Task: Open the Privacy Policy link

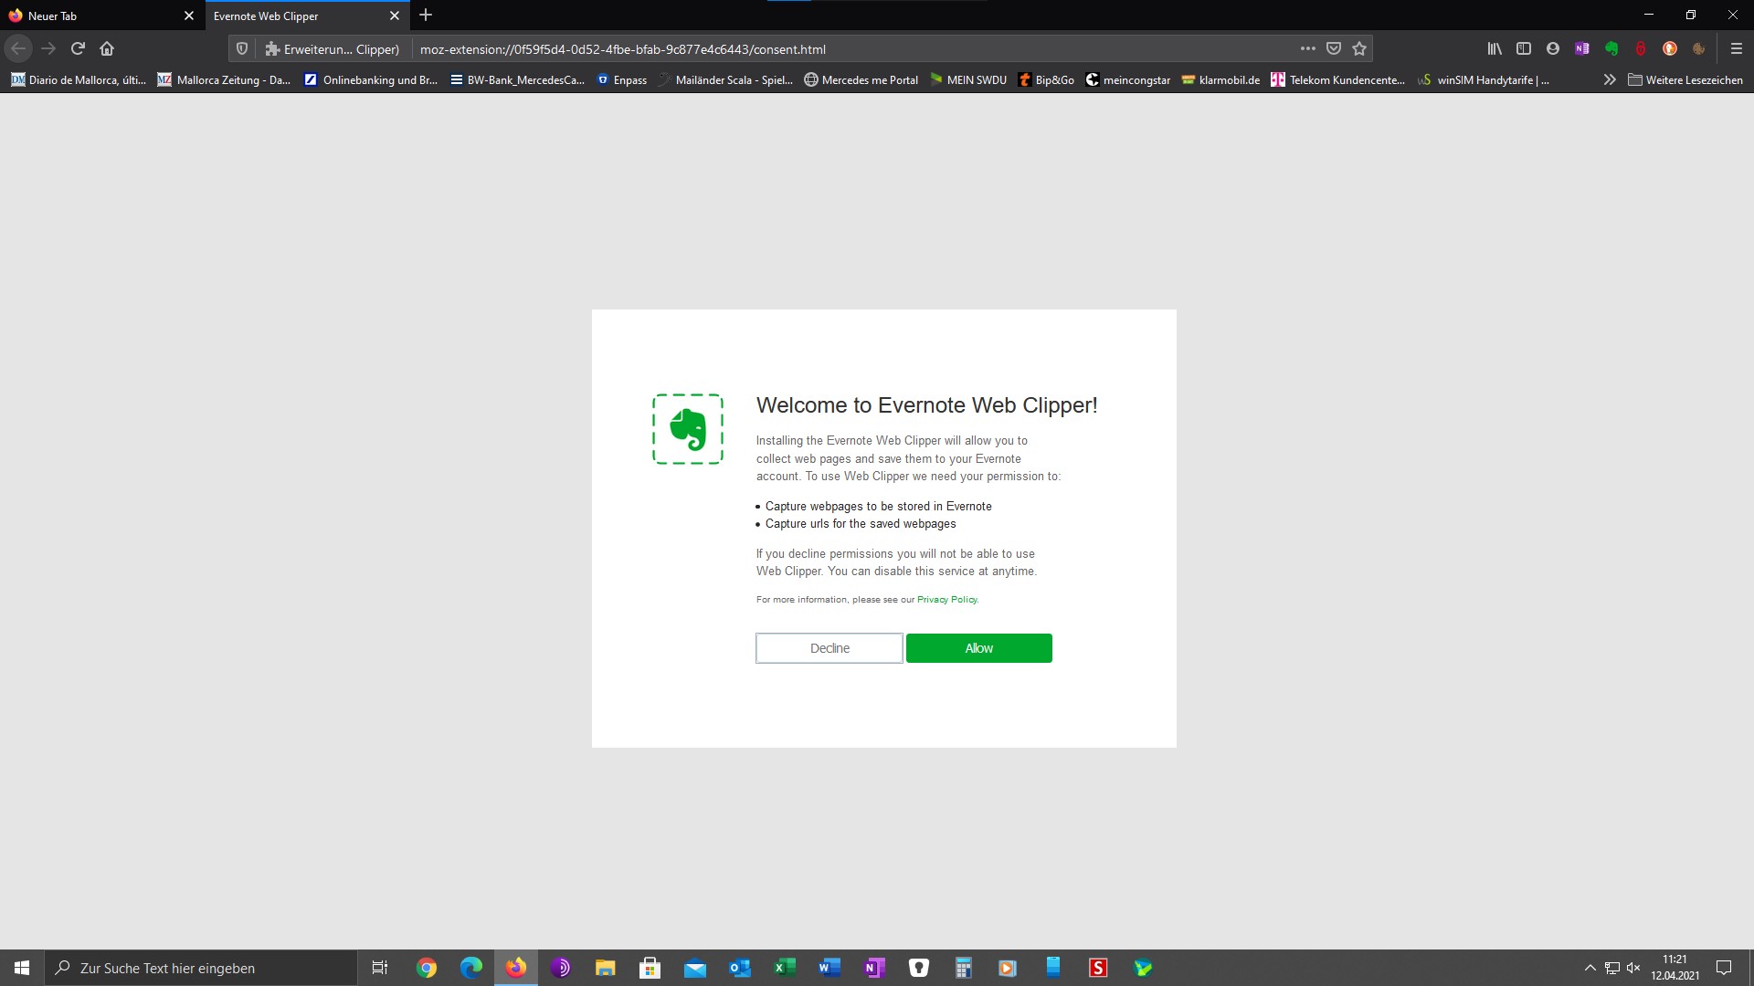Action: point(946,600)
